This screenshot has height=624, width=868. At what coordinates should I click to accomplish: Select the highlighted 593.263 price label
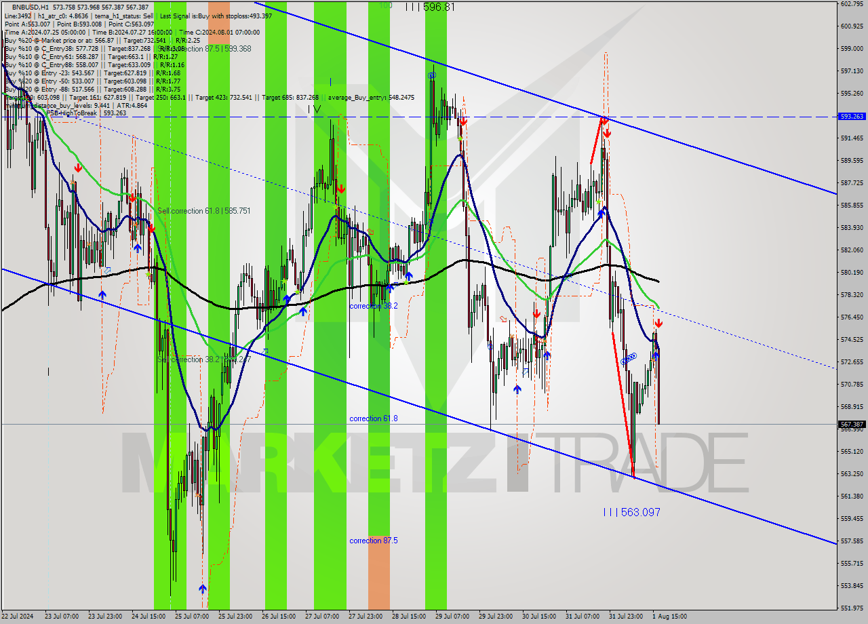pyautogui.click(x=852, y=117)
